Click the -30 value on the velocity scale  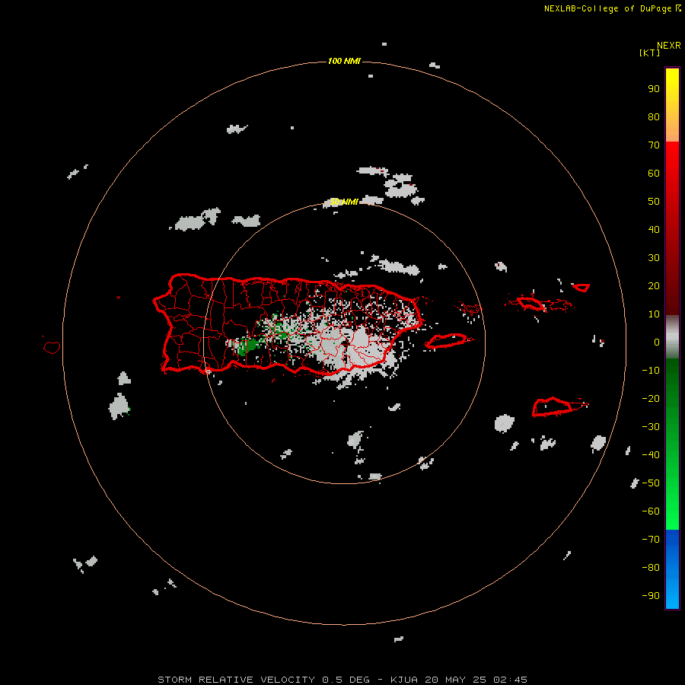point(651,427)
